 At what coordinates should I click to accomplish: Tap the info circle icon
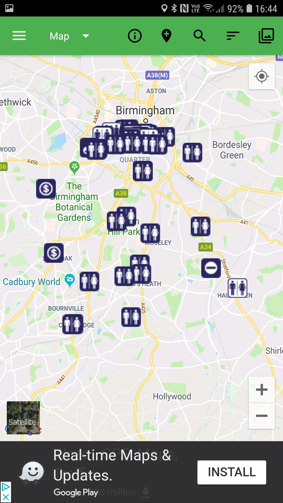pos(135,36)
